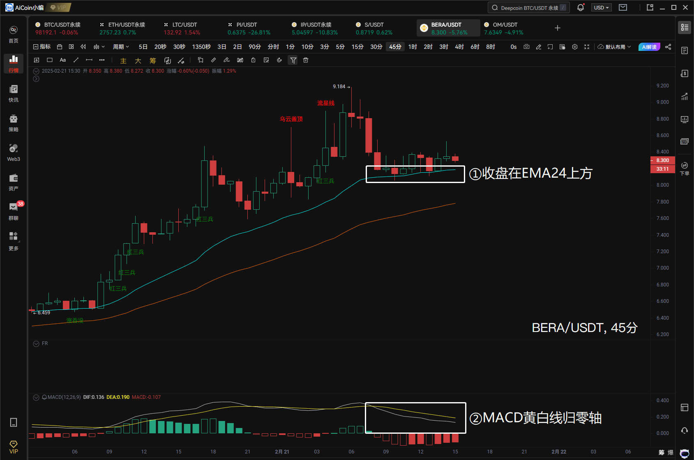Click the 8.300 current price label on axis

click(x=662, y=160)
